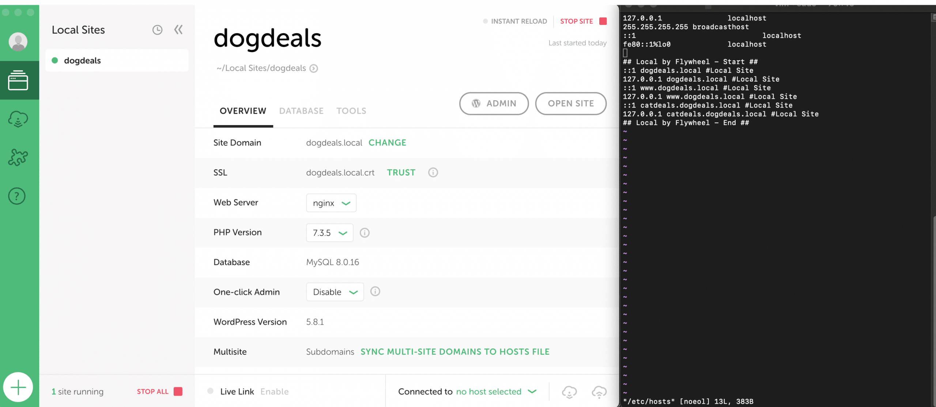
Task: Sort sites by recent with clock icon
Action: (x=157, y=30)
